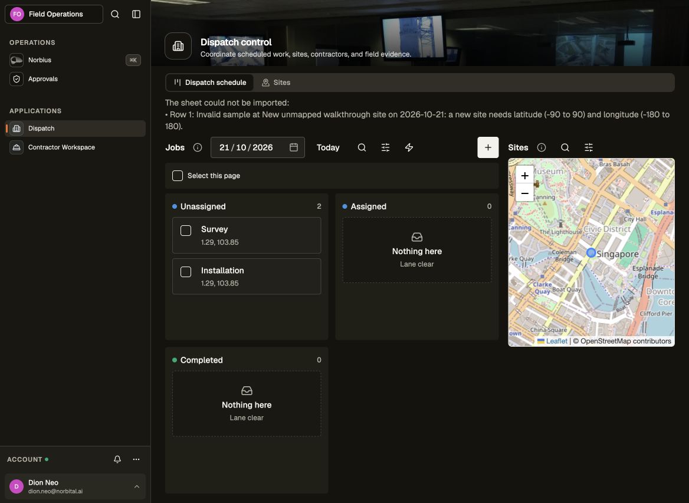Image resolution: width=689 pixels, height=503 pixels.
Task: Click the Completed lane header
Action: pyautogui.click(x=247, y=360)
